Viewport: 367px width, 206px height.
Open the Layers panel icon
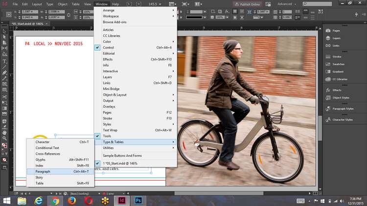(x=333, y=38)
